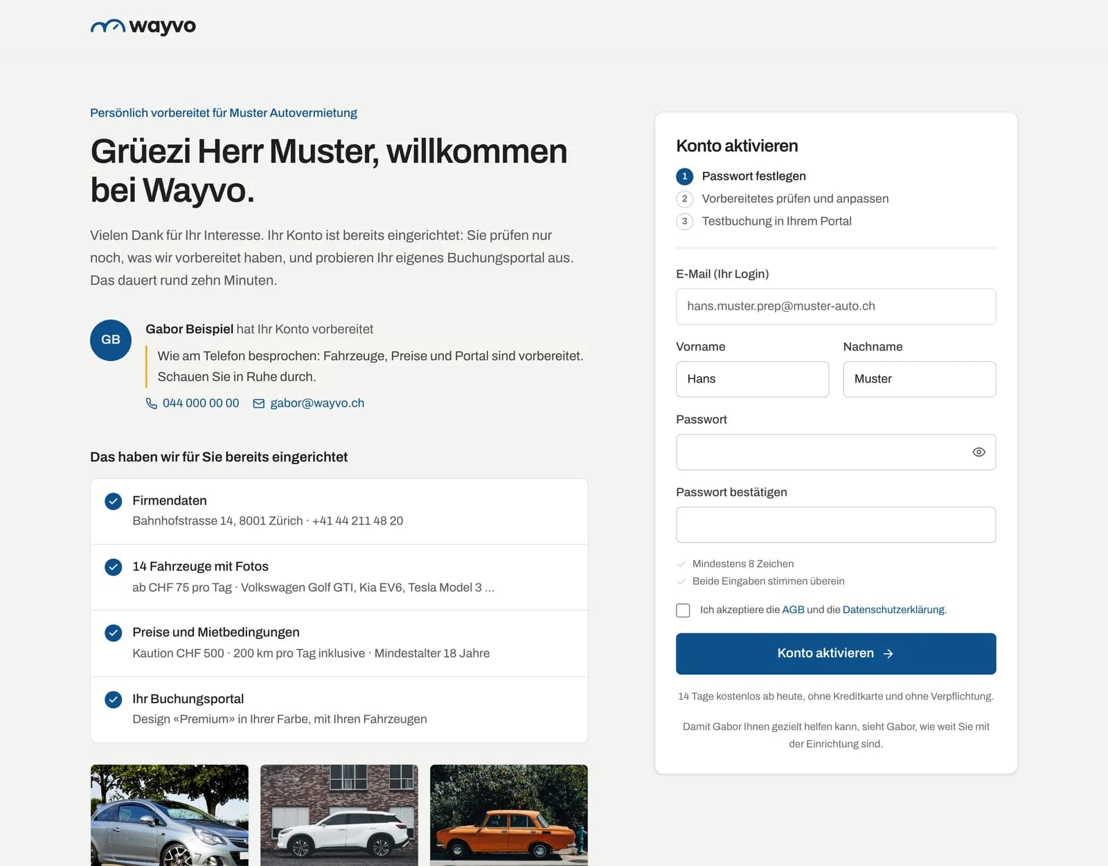Click the phone icon beside 044 000 00 00
The width and height of the screenshot is (1108, 866).
[152, 403]
